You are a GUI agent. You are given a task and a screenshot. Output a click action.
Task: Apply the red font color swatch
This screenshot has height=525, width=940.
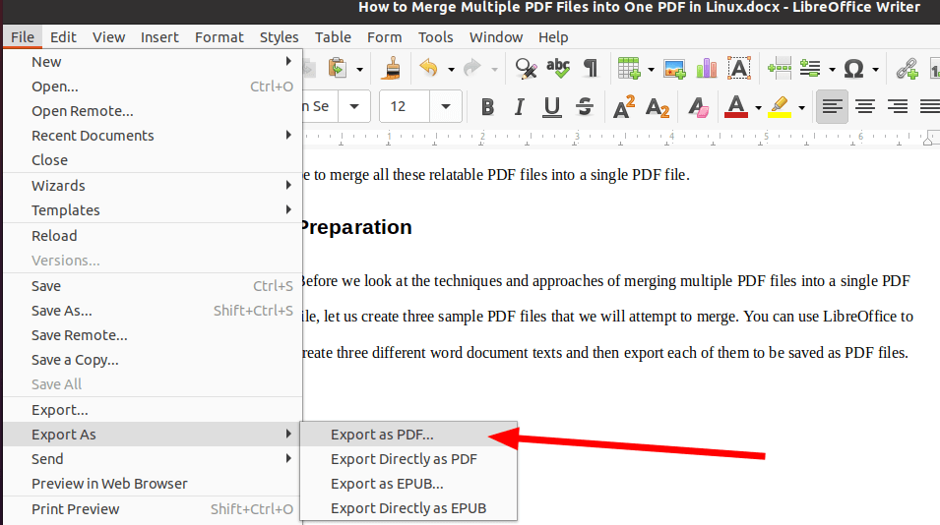[x=736, y=107]
